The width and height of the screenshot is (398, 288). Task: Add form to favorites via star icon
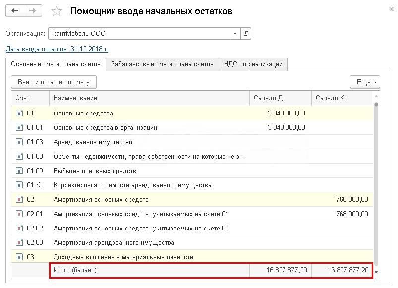(57, 11)
